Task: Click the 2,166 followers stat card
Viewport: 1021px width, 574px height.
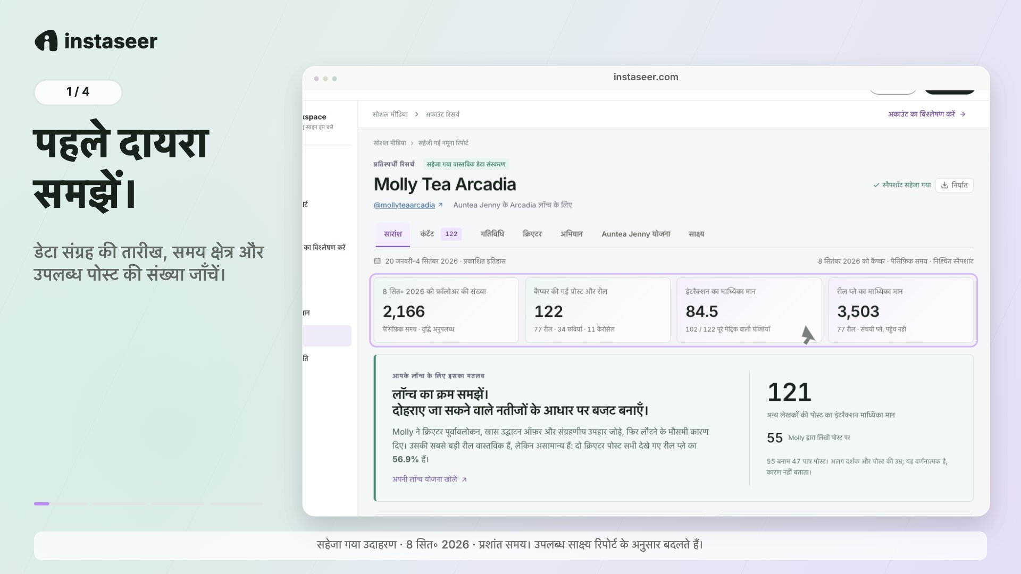Action: coord(446,310)
